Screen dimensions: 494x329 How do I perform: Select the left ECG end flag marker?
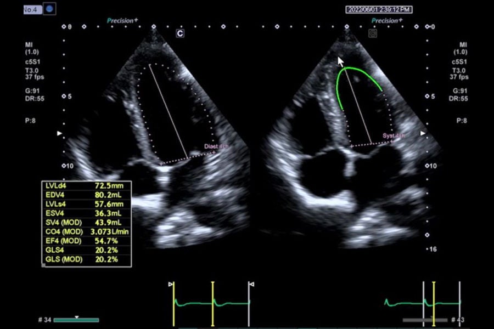[x=251, y=284]
